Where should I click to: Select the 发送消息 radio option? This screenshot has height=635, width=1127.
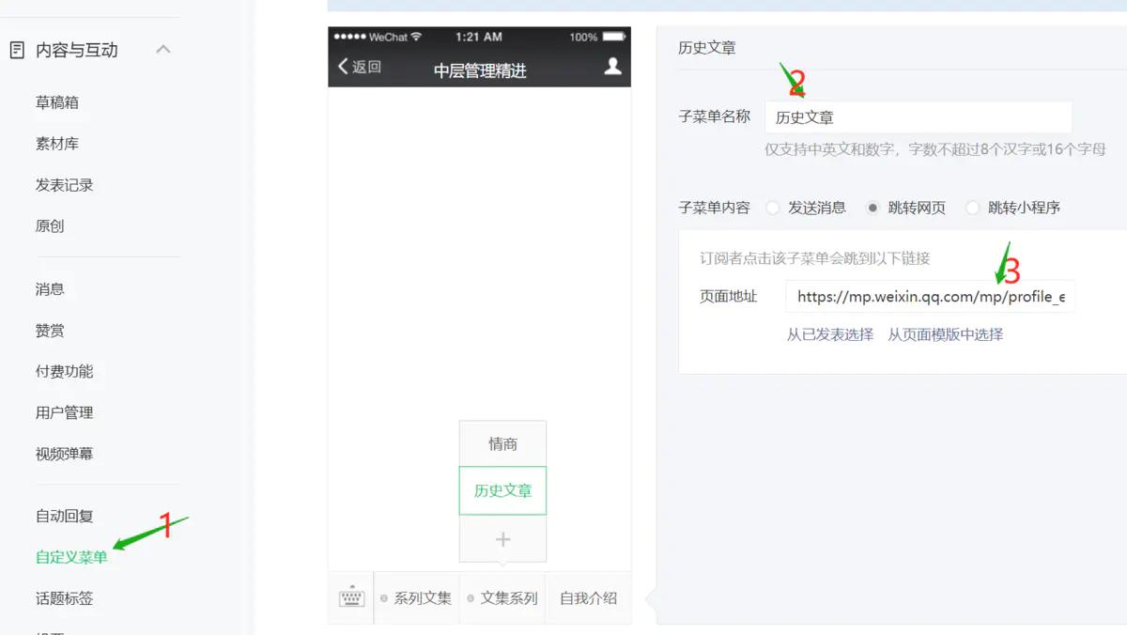pyautogui.click(x=771, y=208)
